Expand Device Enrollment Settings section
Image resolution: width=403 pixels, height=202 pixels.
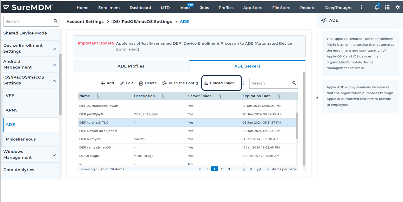pos(54,49)
